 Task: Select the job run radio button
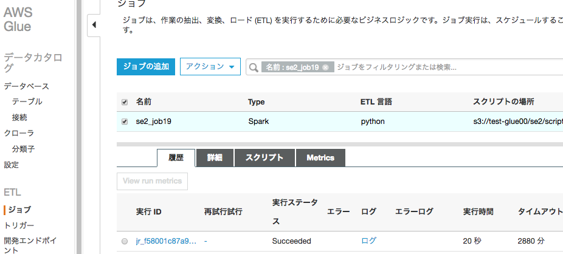coord(125,241)
